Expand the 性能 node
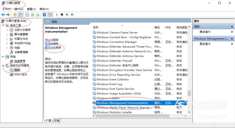235x128 pixels. (7, 48)
